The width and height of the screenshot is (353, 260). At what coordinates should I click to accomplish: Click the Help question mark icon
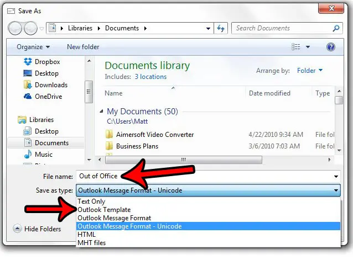point(331,47)
